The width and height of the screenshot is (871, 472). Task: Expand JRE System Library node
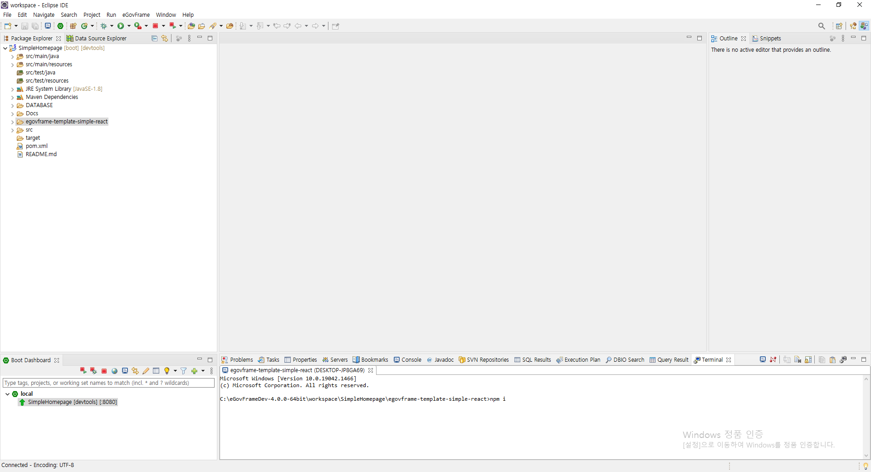pos(12,89)
